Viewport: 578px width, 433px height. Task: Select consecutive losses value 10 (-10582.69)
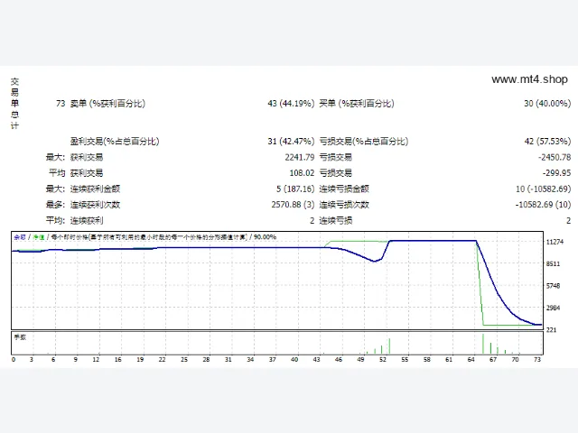544,189
